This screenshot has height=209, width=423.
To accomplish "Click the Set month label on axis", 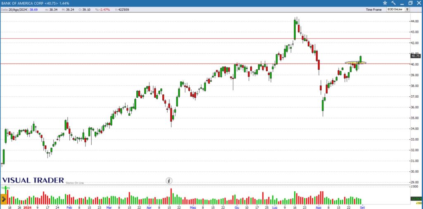I will click(x=363, y=207).
